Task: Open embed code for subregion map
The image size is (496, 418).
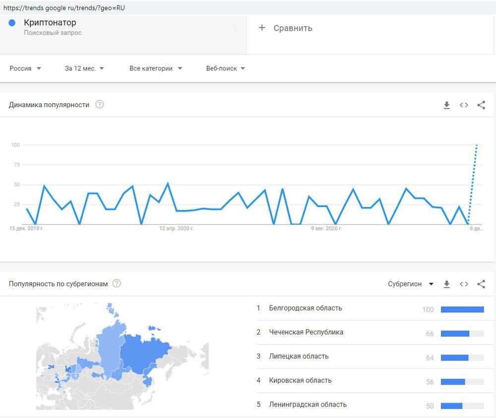Action: 464,284
